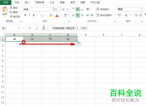
Task: Apply yellow fill color bucket
Action: [x=51, y=15]
